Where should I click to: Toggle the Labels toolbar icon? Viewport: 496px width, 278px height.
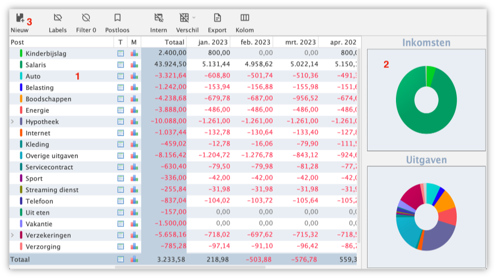57,18
